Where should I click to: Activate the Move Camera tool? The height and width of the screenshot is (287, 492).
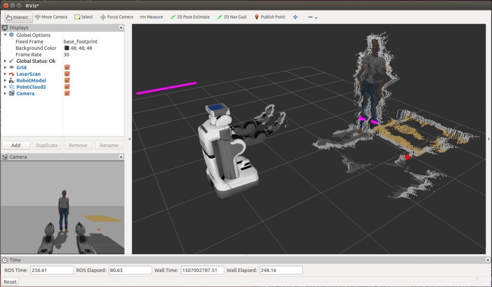(51, 17)
